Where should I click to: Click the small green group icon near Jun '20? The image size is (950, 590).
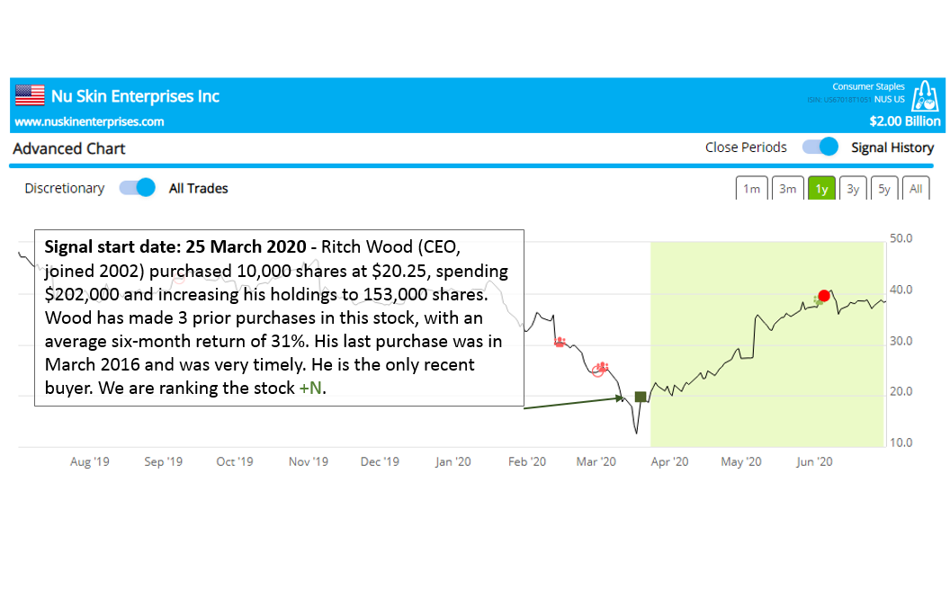817,299
